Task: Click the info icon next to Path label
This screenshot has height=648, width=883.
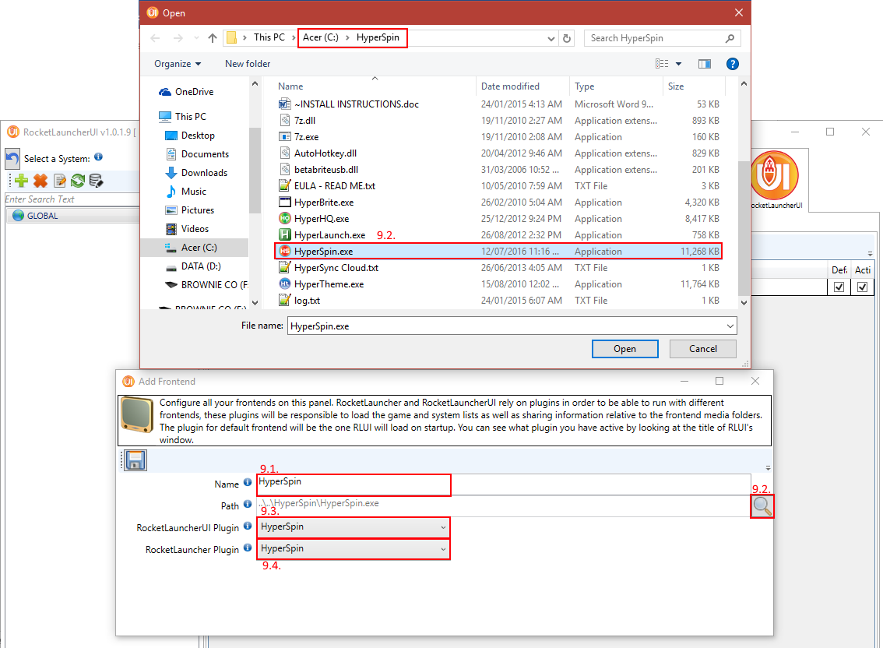Action: coord(247,505)
